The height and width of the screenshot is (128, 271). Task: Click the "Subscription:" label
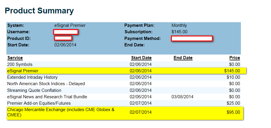point(139,32)
